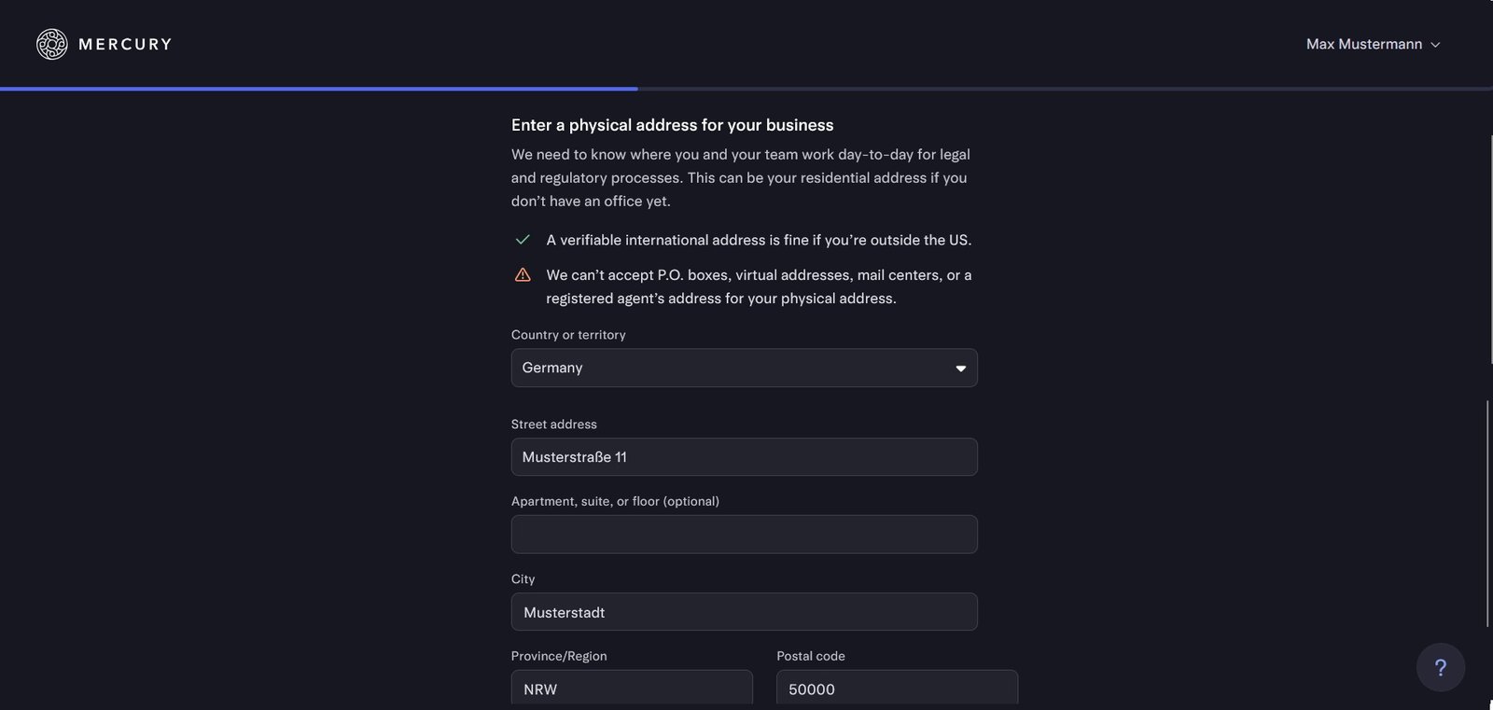Screen dimensions: 1493x710
Task: Click the orange warning triangle icon
Action: (x=523, y=275)
